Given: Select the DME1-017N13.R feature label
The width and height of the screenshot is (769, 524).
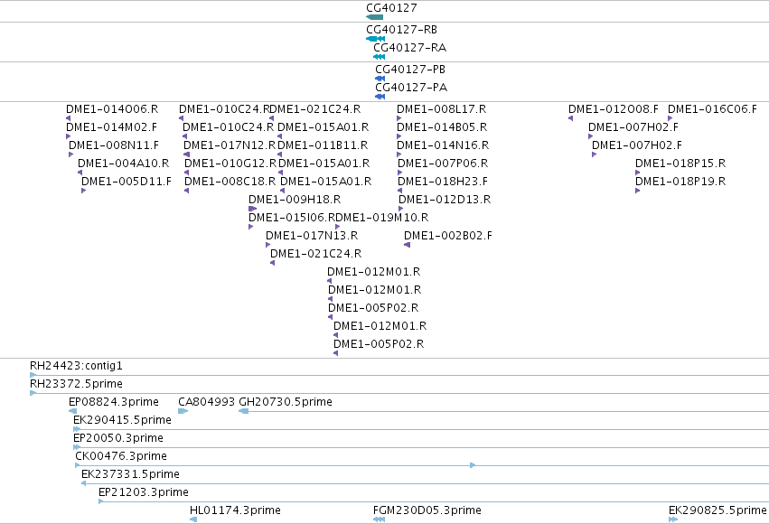Looking at the screenshot, I should tap(312, 235).
